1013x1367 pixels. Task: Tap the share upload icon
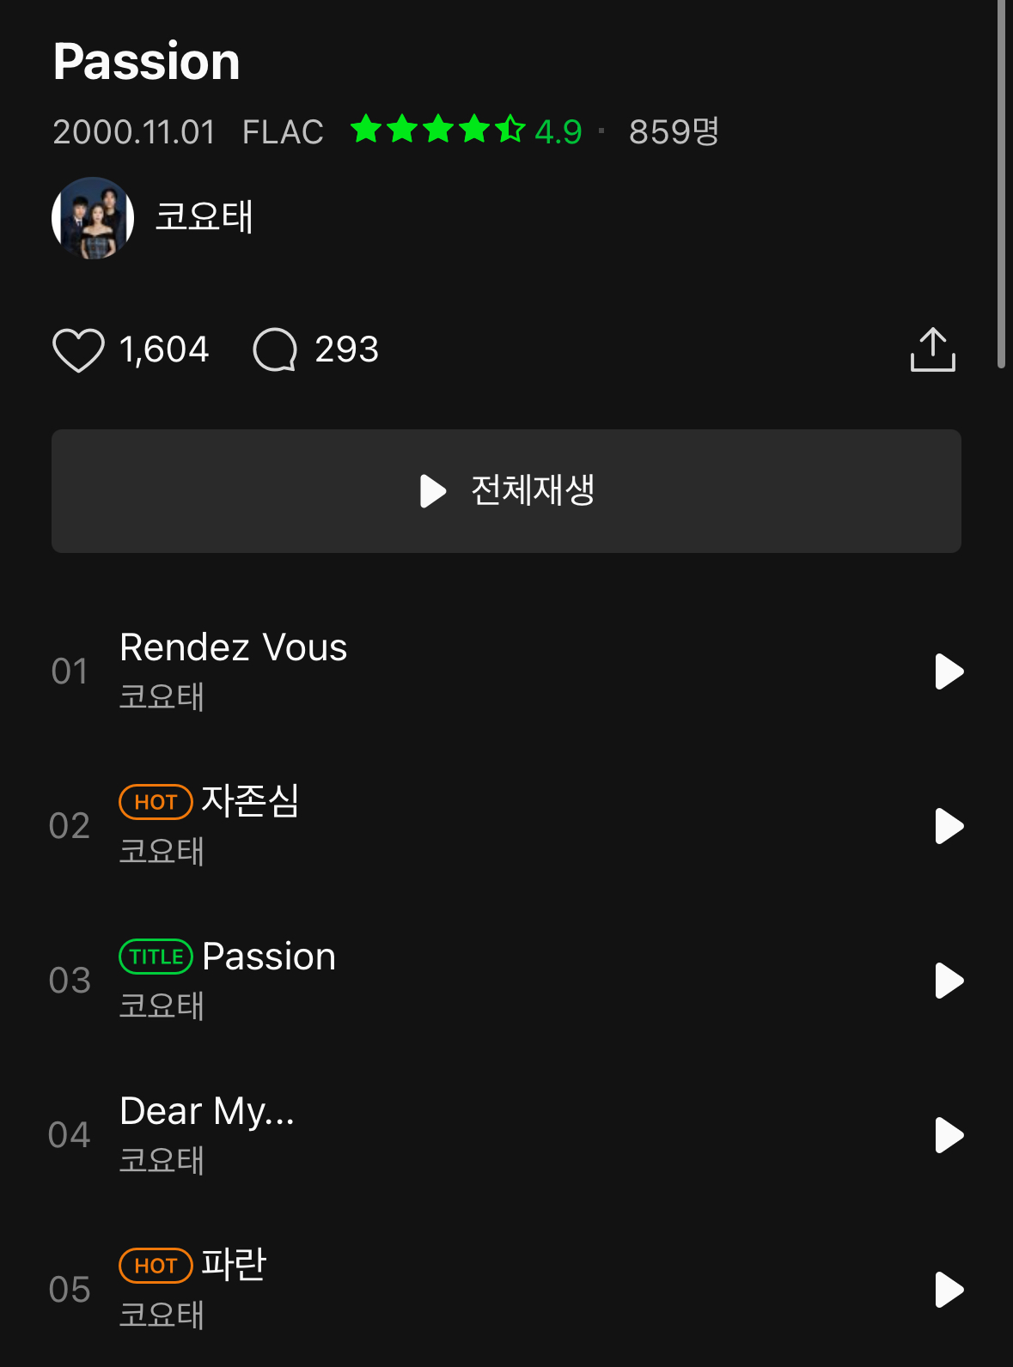pos(932,349)
